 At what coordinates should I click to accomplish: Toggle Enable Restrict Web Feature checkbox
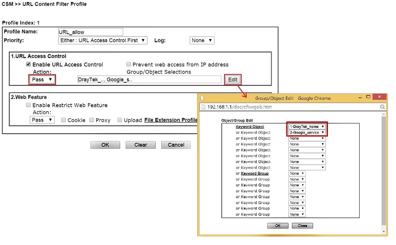(29, 105)
